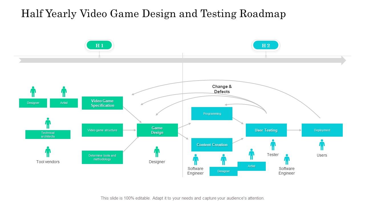Click the slide title Half Yearly Video Game
365x205 pixels.
point(153,14)
